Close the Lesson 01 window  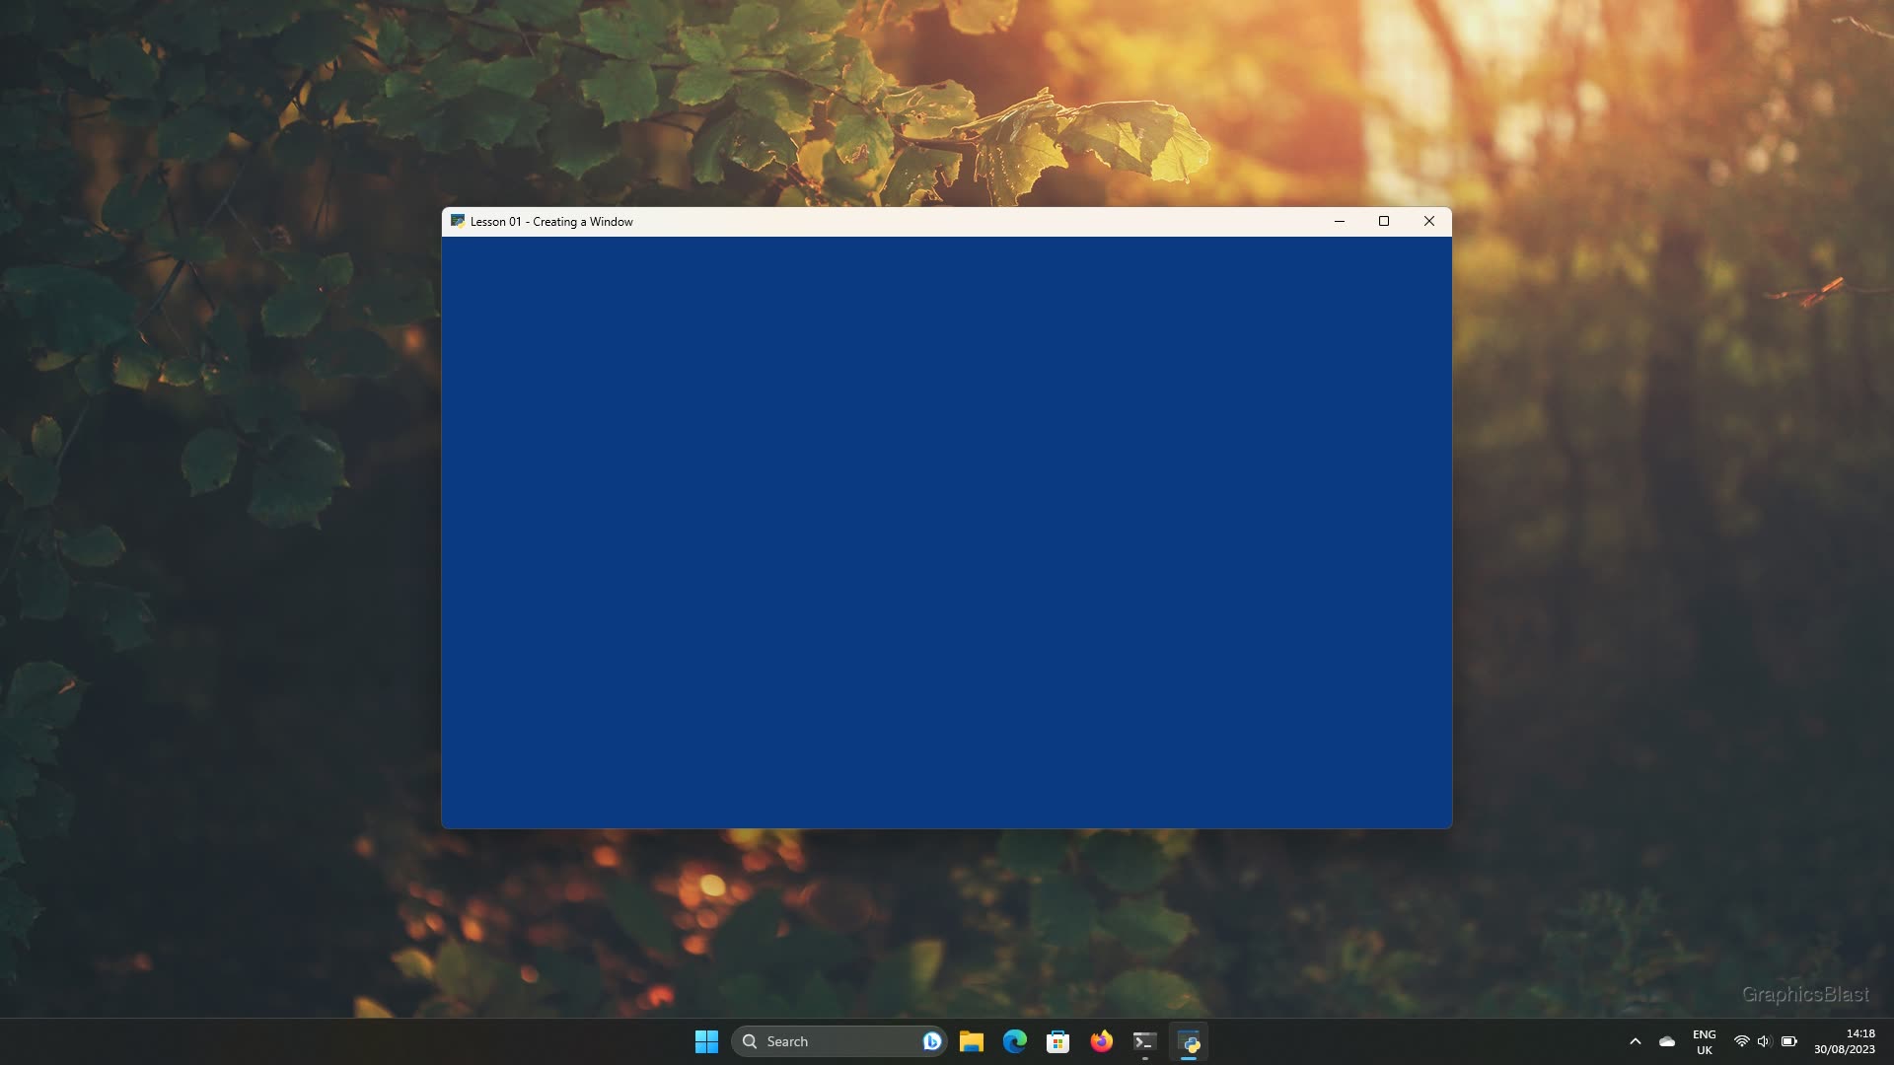pyautogui.click(x=1429, y=221)
